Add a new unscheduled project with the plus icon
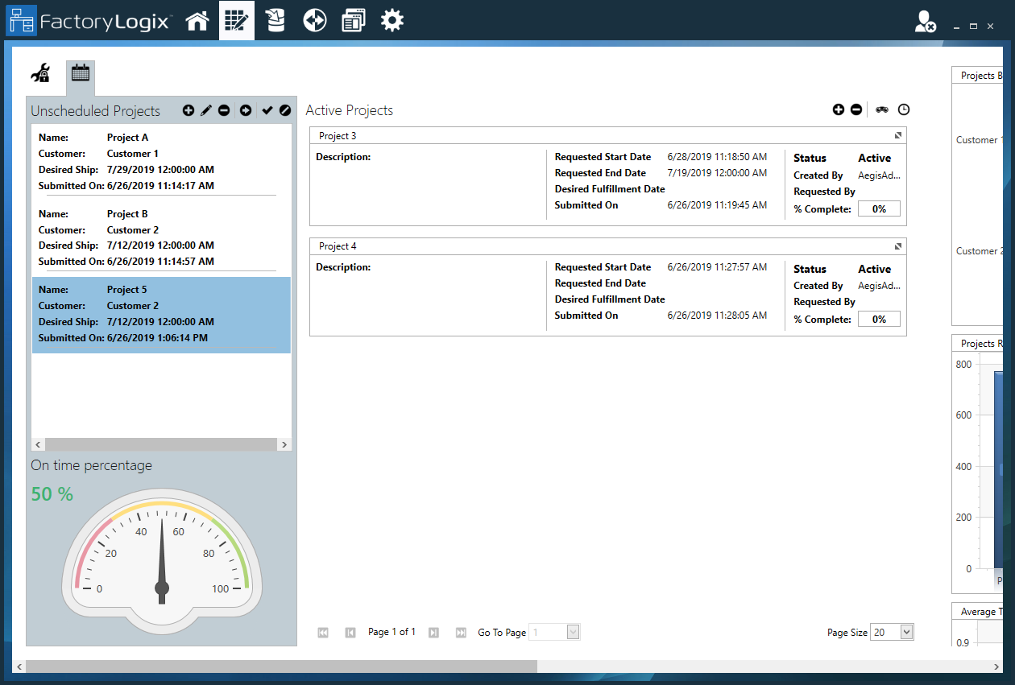Viewport: 1015px width, 685px height. (x=188, y=110)
